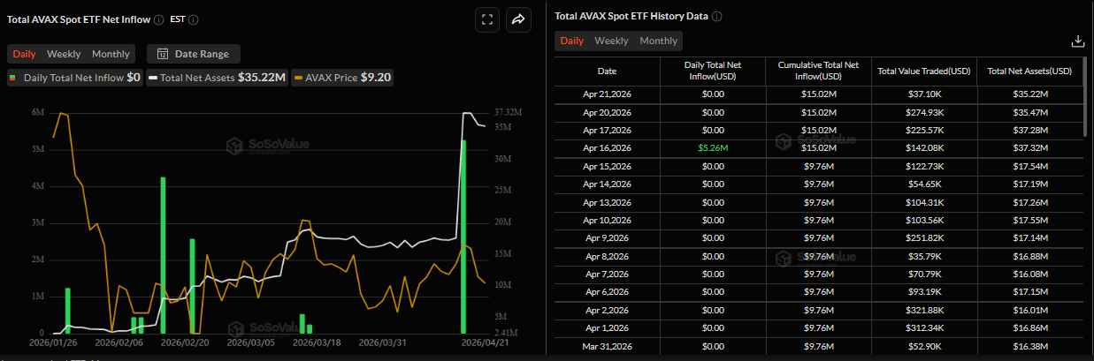
Task: Open info icon beside Net Inflow title
Action: (158, 19)
